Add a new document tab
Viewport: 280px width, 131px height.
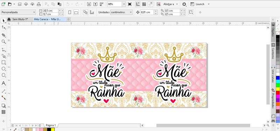69,19
